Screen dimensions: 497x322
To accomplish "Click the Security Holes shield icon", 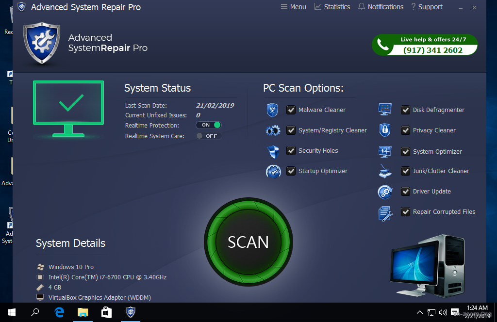I will coord(273,151).
